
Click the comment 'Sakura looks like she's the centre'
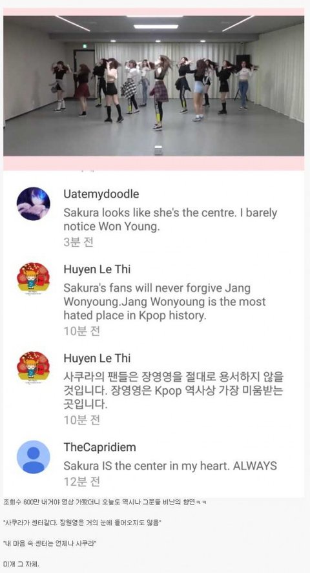tap(170, 220)
